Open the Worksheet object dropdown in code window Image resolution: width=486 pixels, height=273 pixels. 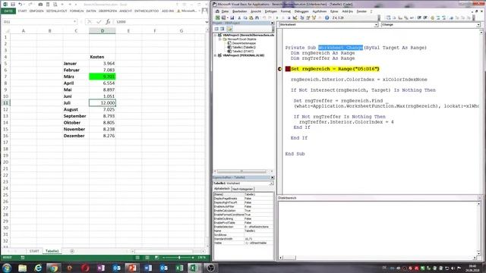[x=376, y=24]
